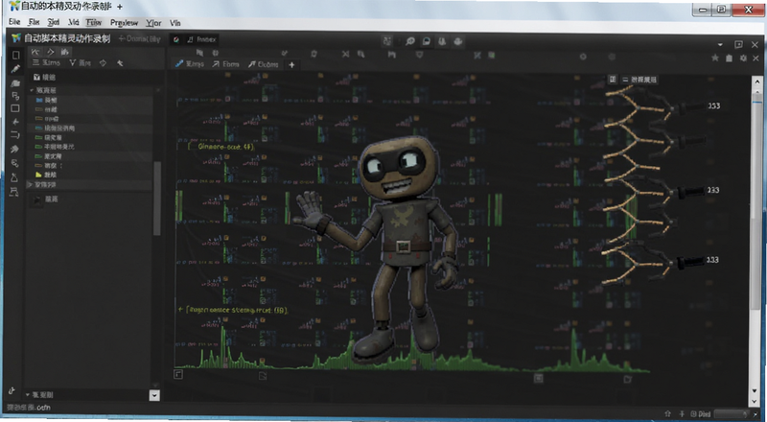Select the rectangle shape tool in sidebar
The image size is (767, 422).
pyautogui.click(x=15, y=108)
